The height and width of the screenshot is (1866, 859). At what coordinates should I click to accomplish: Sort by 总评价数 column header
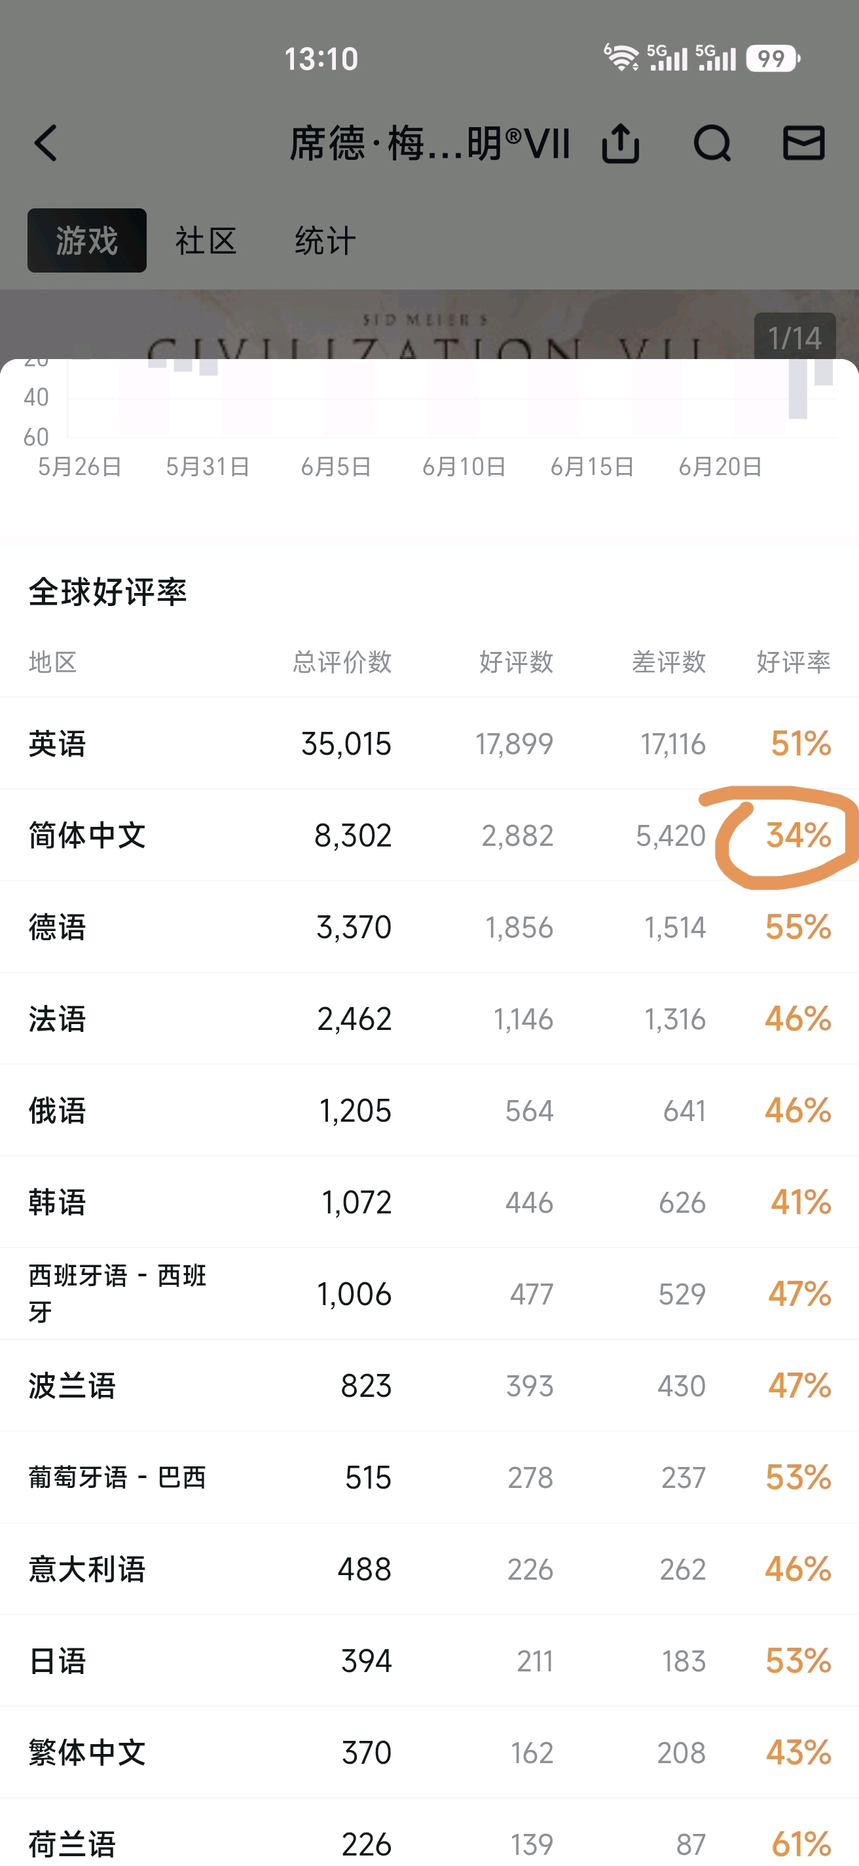[x=342, y=661]
